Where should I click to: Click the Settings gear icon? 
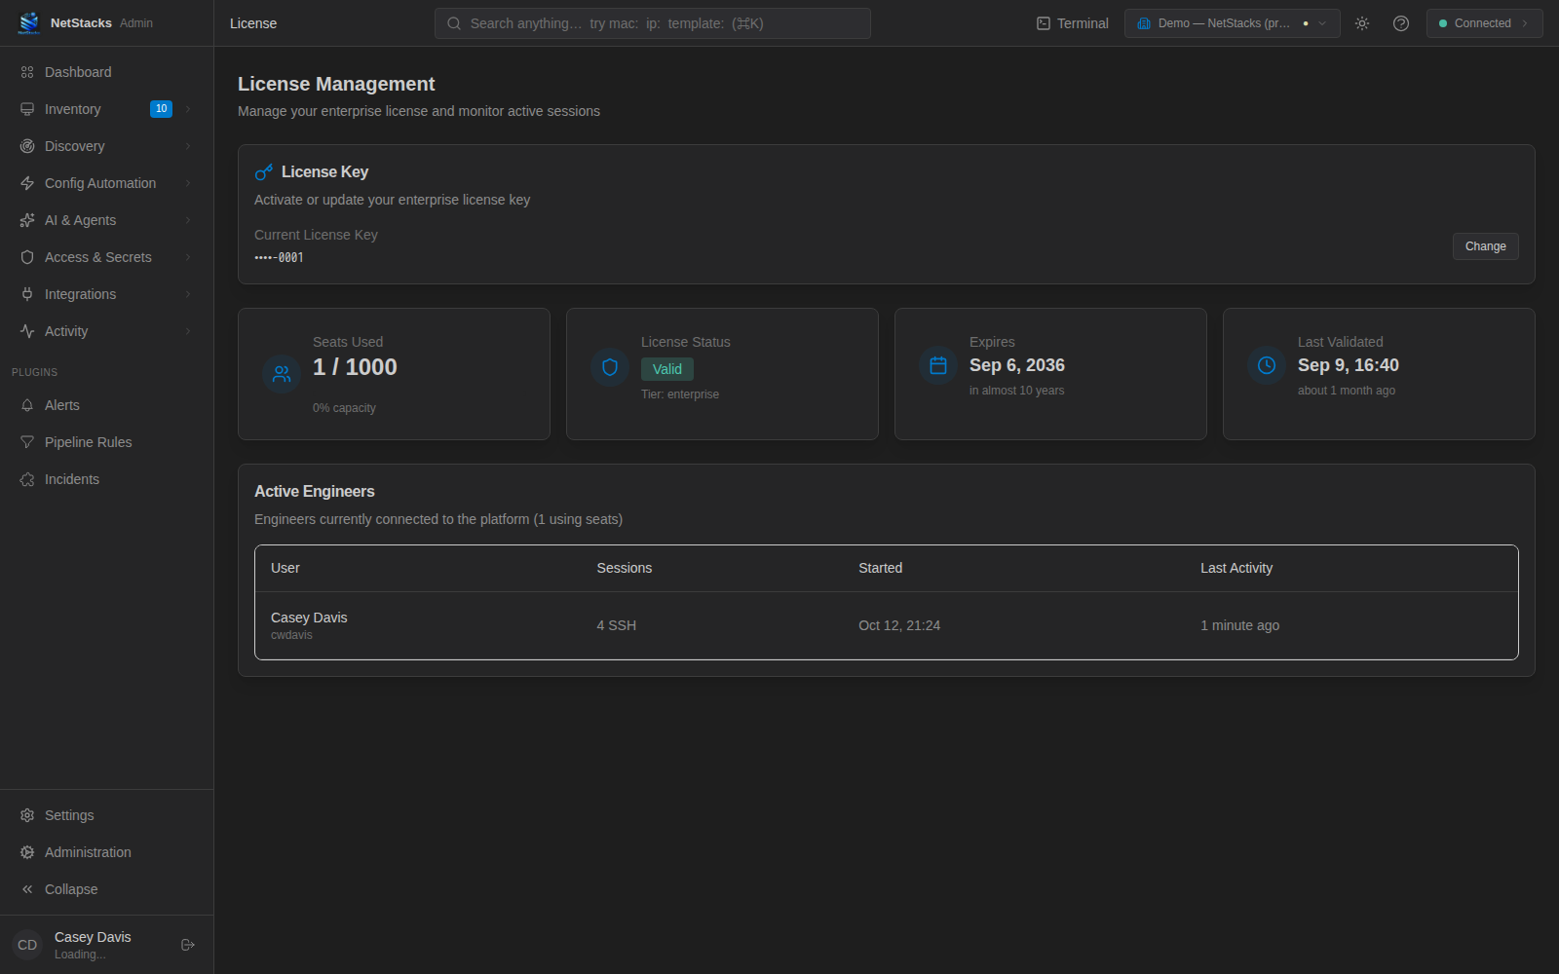27,815
